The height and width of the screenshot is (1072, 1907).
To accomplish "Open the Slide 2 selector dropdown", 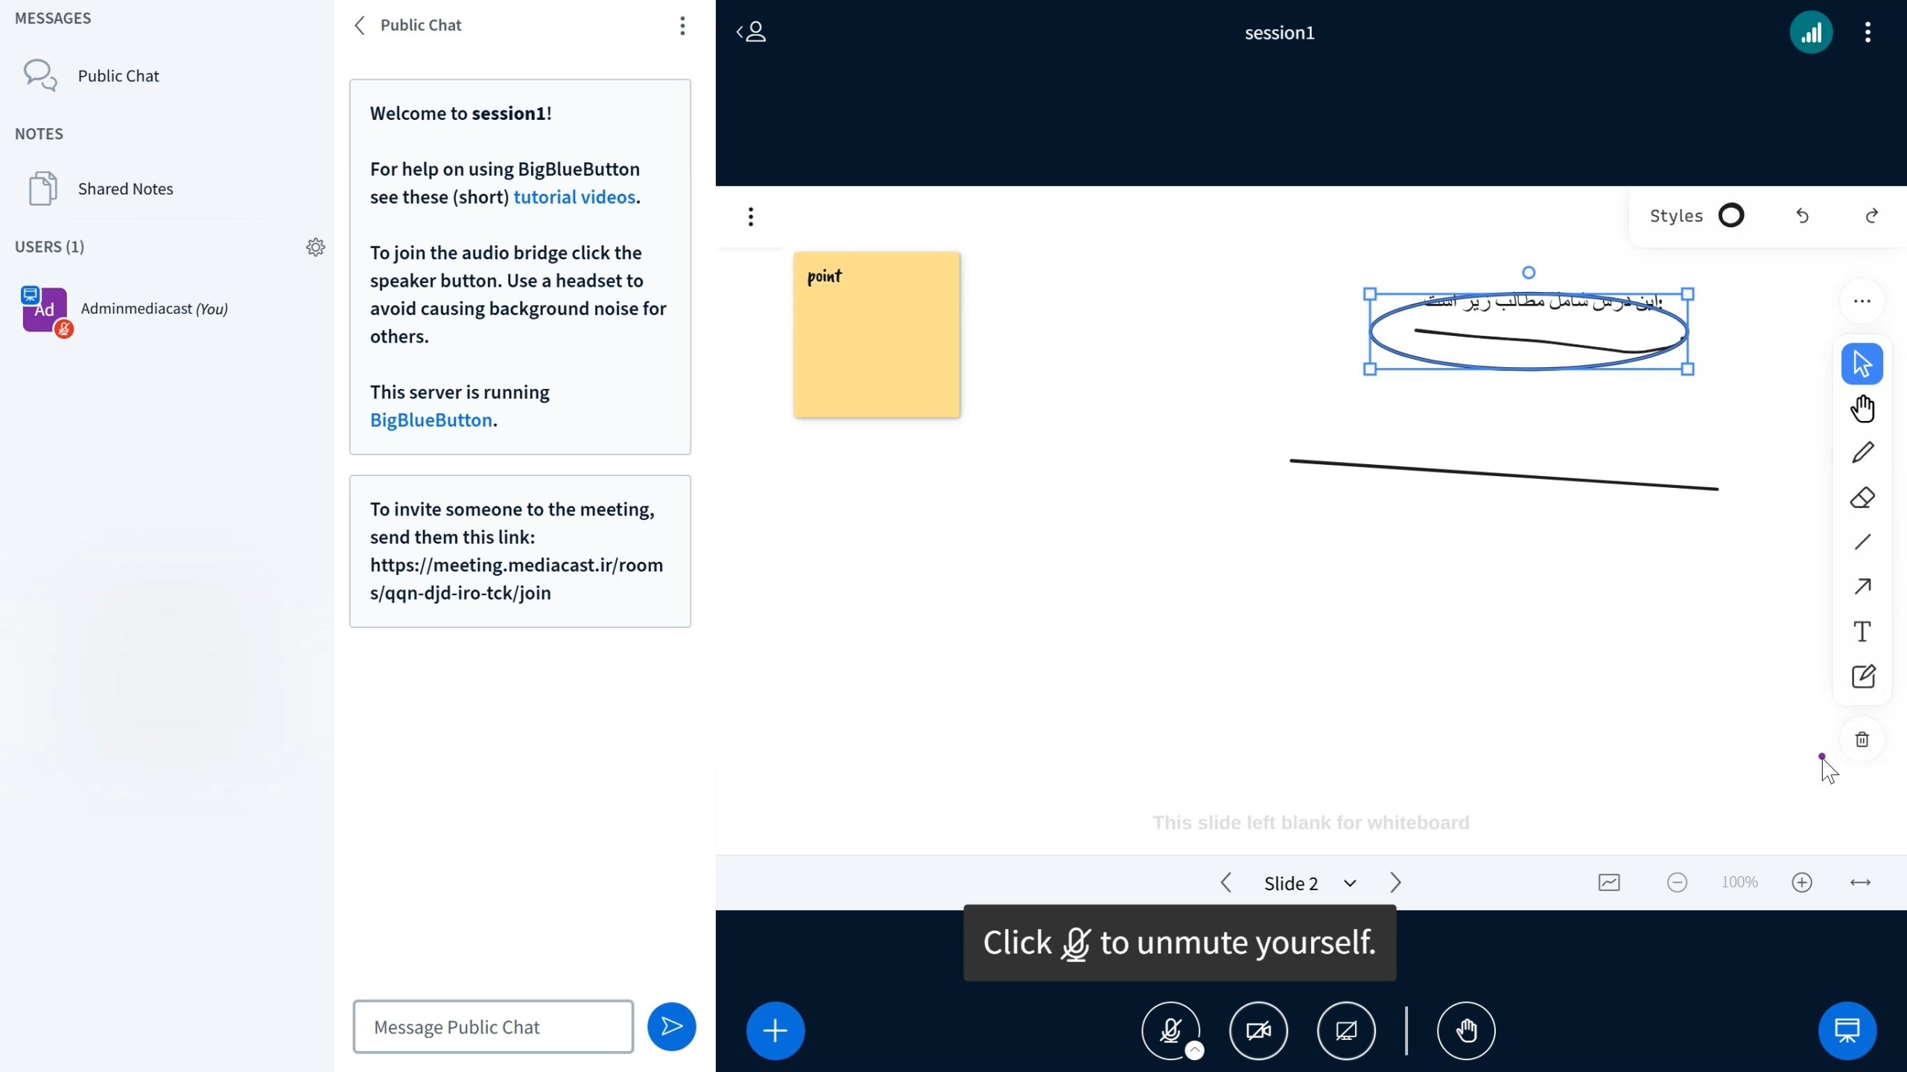I will coord(1308,883).
